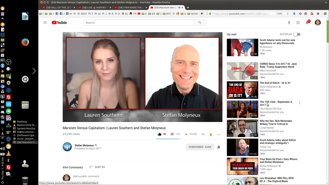Open the more actions ellipsis under video
Image resolution: width=329 pixels, height=185 pixels.
[x=218, y=134]
